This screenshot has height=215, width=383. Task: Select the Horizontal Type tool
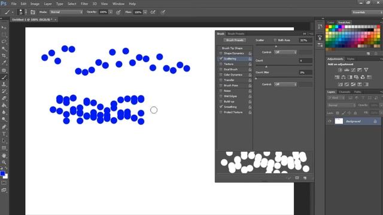[4, 134]
